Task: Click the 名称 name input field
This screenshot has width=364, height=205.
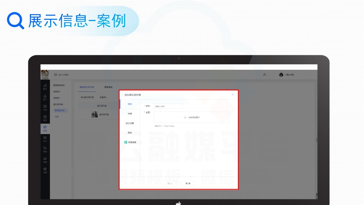Action: [168, 106]
